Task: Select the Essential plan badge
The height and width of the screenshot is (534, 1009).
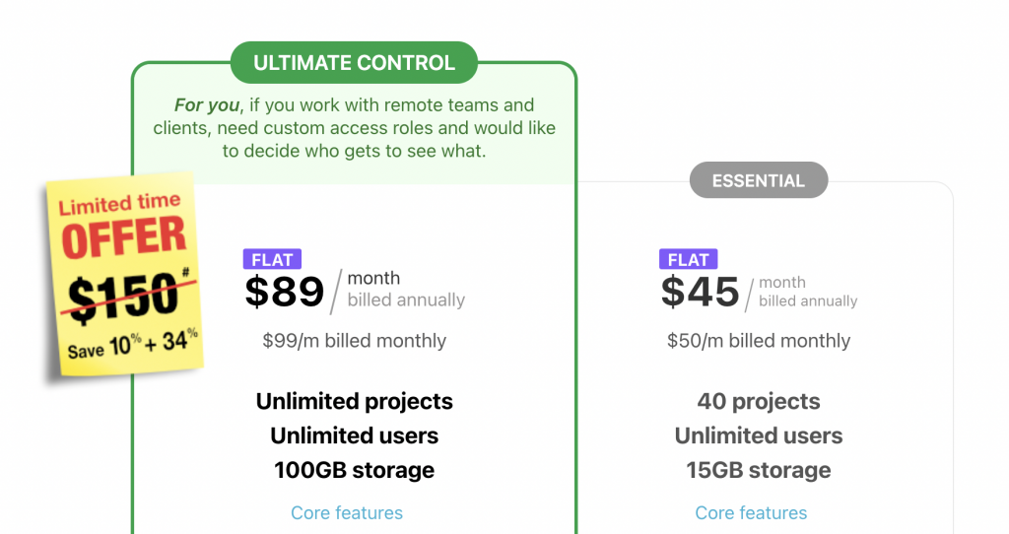Action: [759, 180]
